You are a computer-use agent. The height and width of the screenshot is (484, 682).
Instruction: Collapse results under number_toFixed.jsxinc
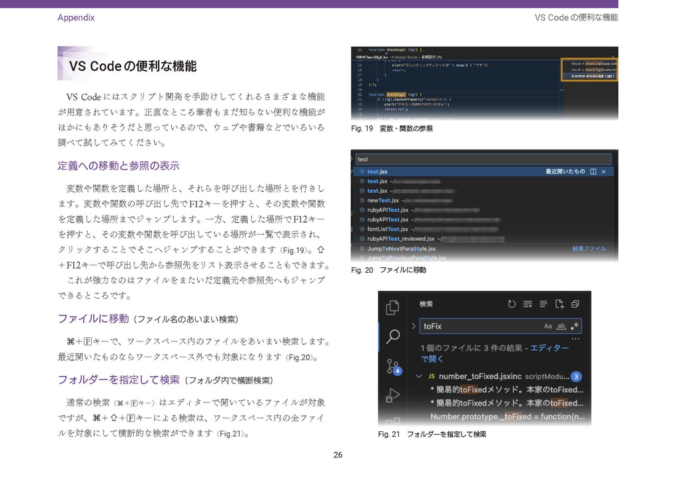point(420,377)
